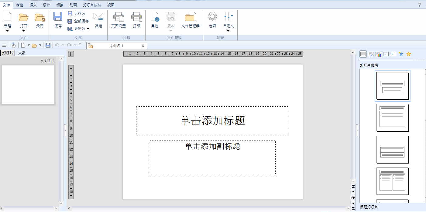Open the hamburger menu in quick toolbar
This screenshot has height=212, width=426.
pyautogui.click(x=4, y=45)
